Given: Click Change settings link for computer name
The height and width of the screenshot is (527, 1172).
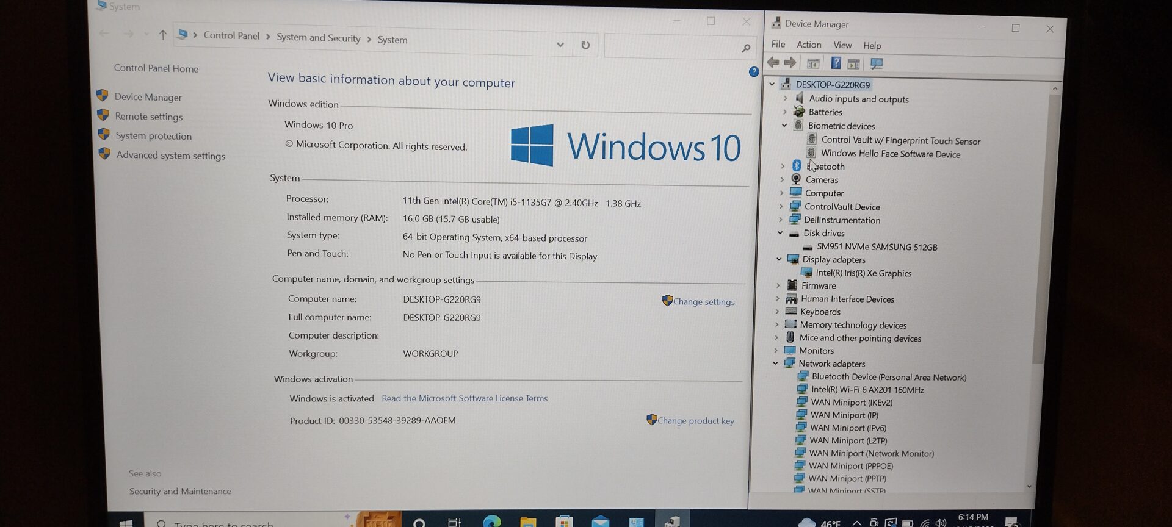Looking at the screenshot, I should (704, 301).
